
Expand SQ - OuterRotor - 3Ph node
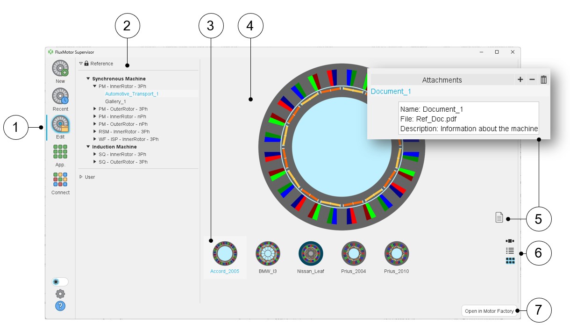coord(95,162)
